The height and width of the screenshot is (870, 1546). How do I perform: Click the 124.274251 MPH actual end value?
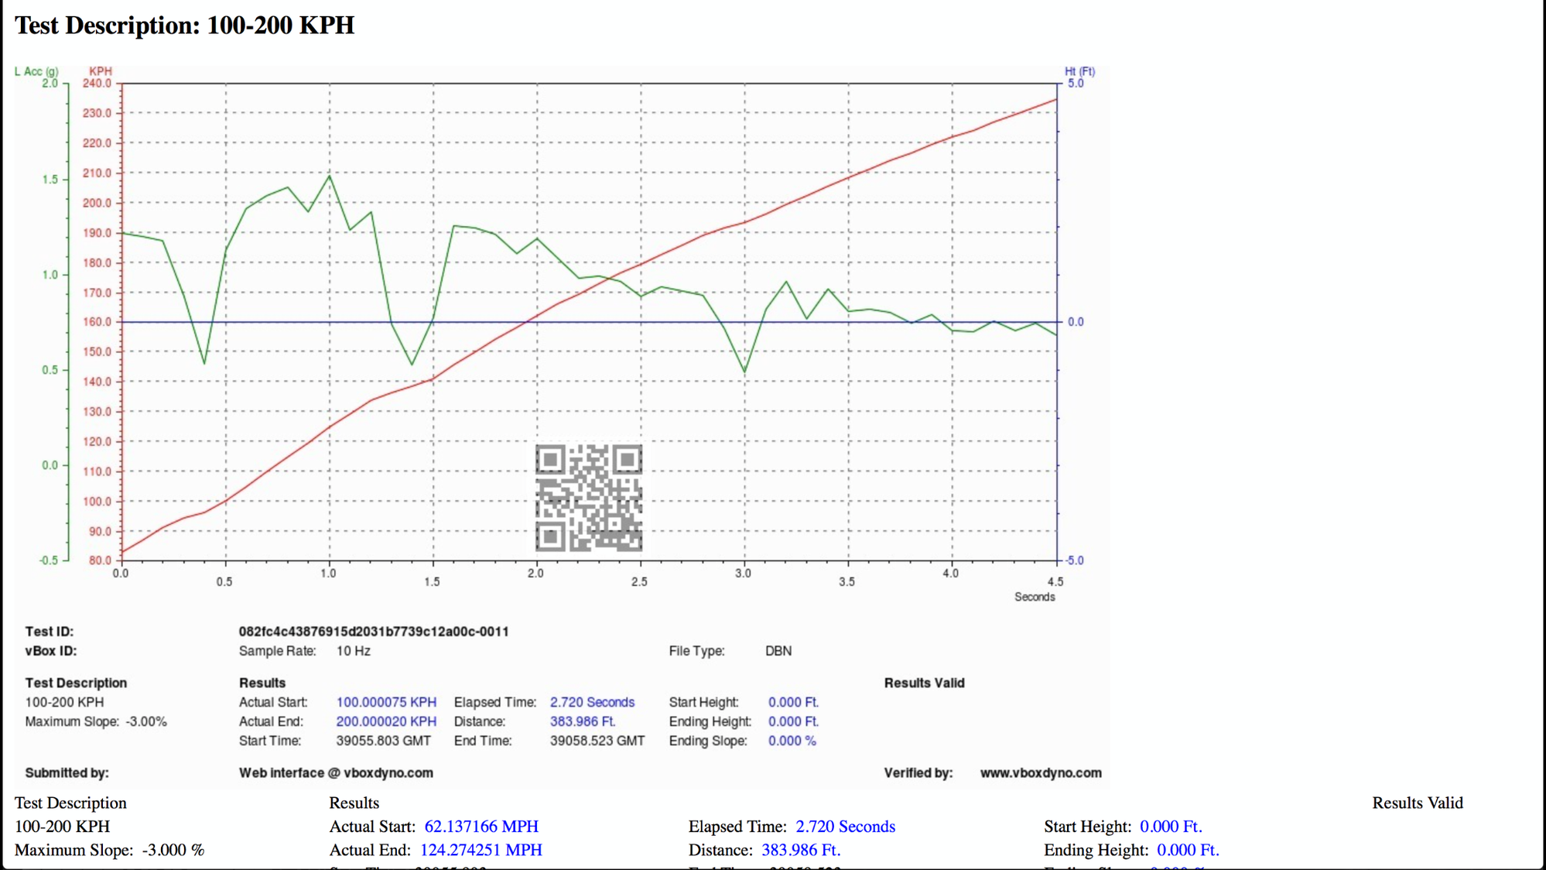click(x=481, y=850)
